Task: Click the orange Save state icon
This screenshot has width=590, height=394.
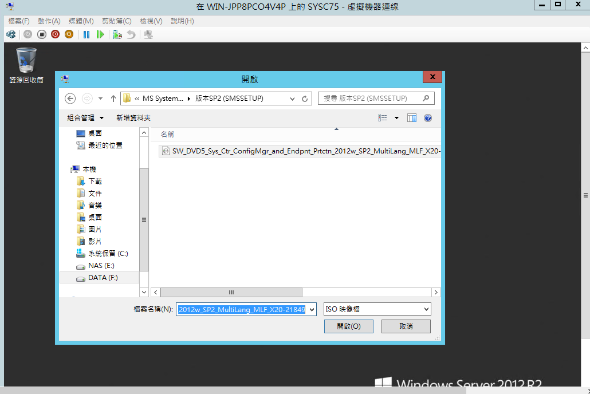Action: [69, 34]
